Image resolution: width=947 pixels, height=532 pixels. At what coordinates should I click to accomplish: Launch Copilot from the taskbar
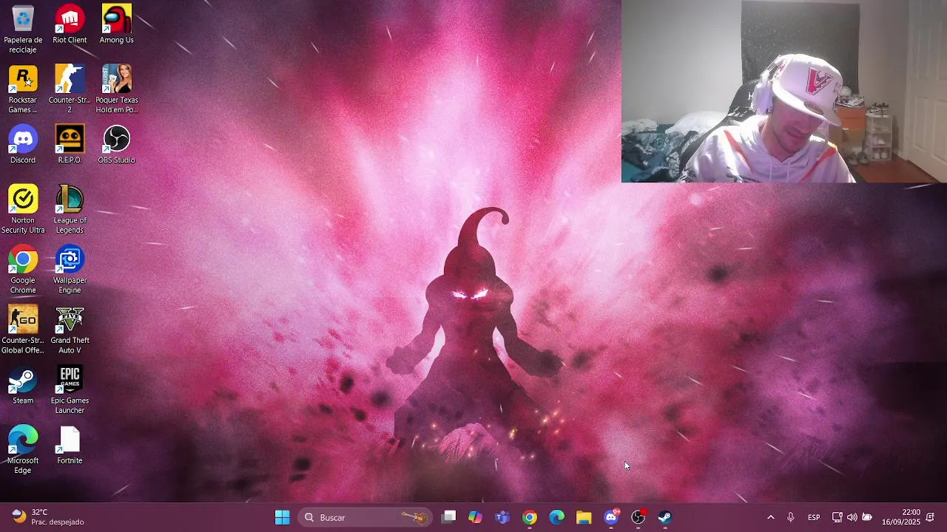[475, 517]
